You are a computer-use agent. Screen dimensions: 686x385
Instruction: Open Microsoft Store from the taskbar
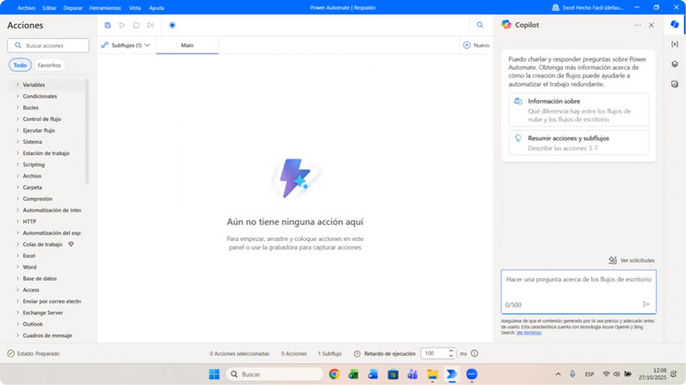coord(393,374)
